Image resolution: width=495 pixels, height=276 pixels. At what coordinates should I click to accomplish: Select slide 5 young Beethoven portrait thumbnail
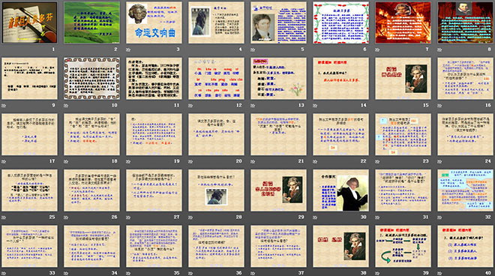click(x=279, y=22)
